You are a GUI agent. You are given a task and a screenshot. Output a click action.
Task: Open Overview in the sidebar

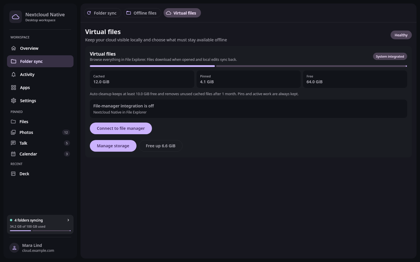(x=40, y=48)
